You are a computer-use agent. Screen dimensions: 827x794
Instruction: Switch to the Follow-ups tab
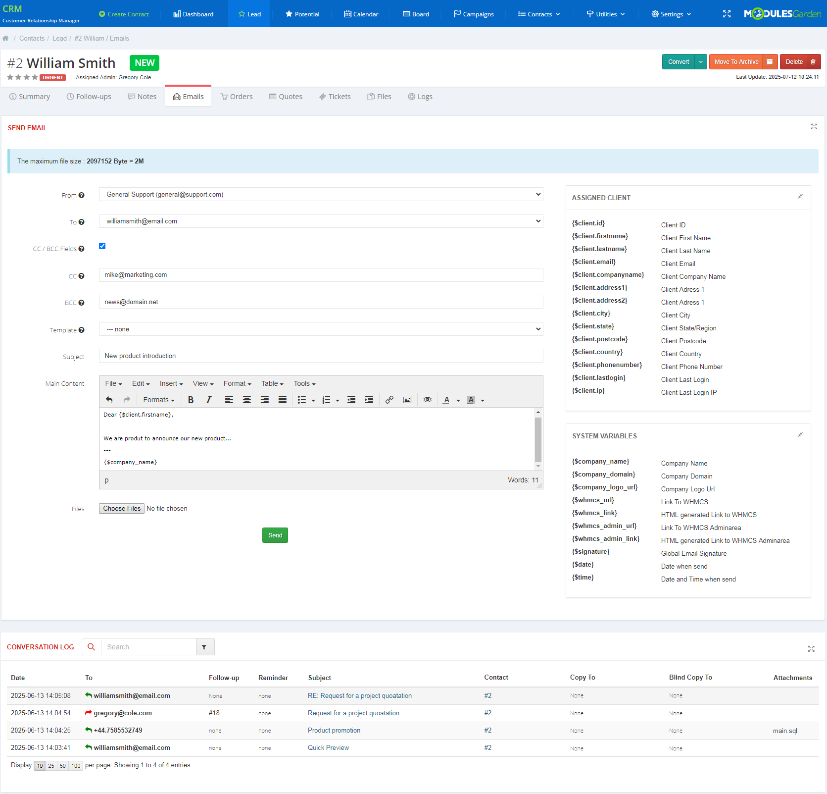click(89, 96)
